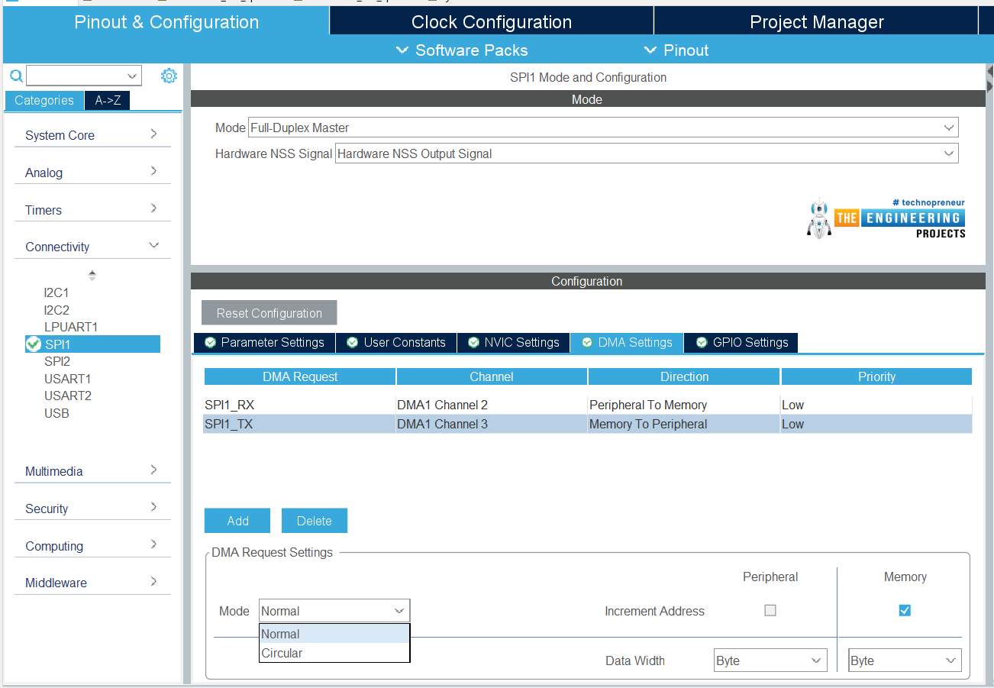Expand the Multimedia category

coord(92,471)
